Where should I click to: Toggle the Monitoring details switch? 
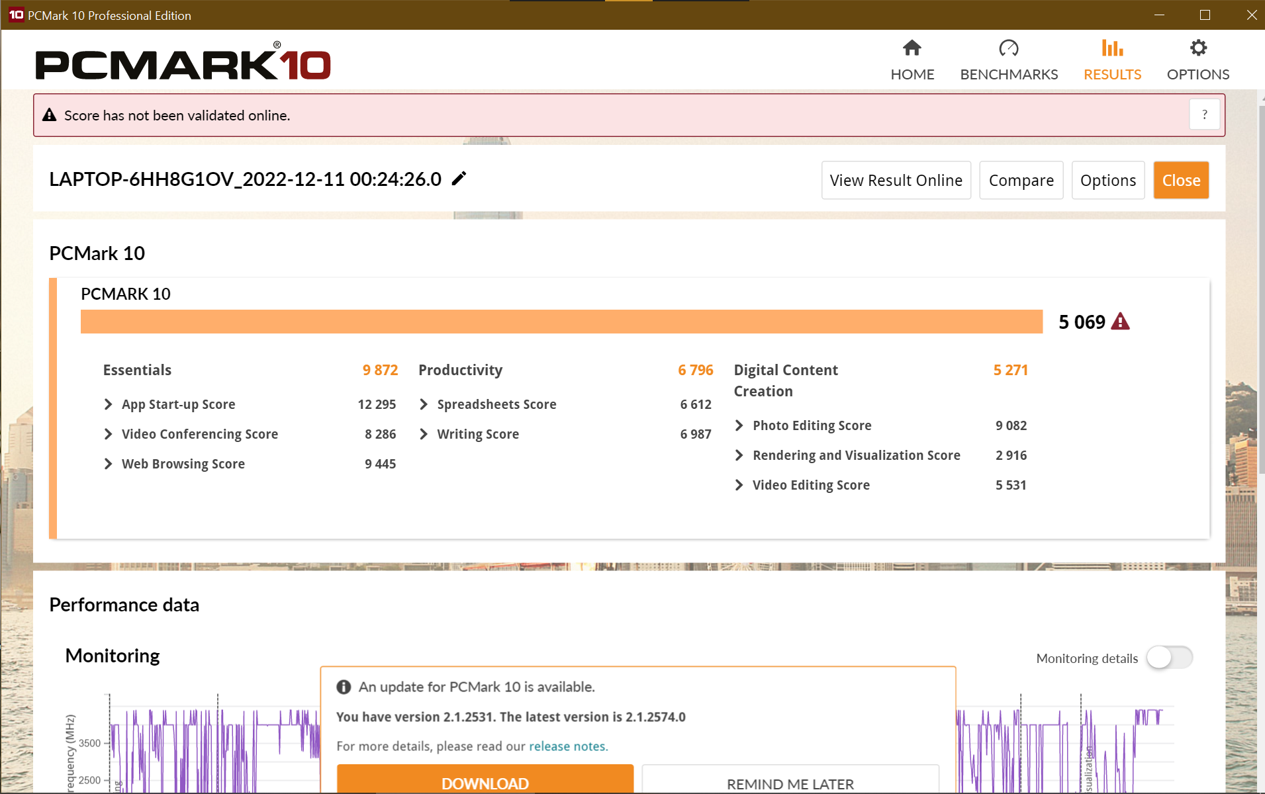pyautogui.click(x=1170, y=658)
